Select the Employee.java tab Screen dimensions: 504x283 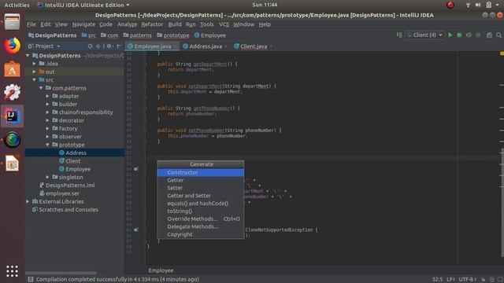pyautogui.click(x=152, y=46)
